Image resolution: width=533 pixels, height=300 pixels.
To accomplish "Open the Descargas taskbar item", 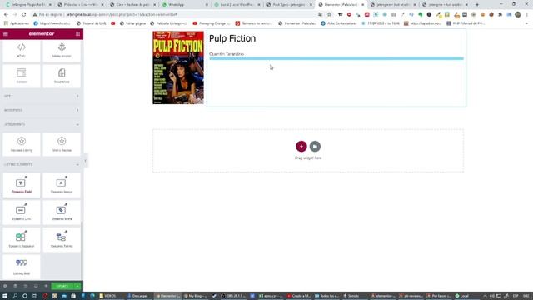I will 138,296.
